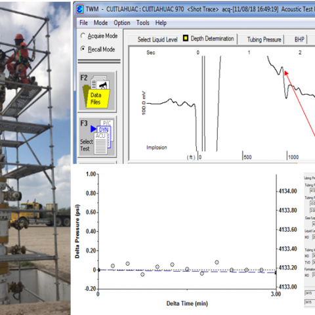Click the 4134.00 value on right axis
The height and width of the screenshot is (315, 315).
click(x=287, y=191)
